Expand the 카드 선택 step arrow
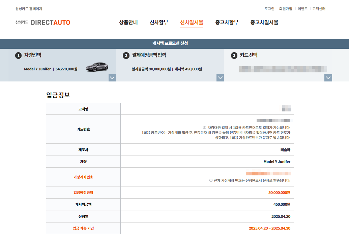Image resolution: width=349 pixels, height=240 pixels. [328, 78]
